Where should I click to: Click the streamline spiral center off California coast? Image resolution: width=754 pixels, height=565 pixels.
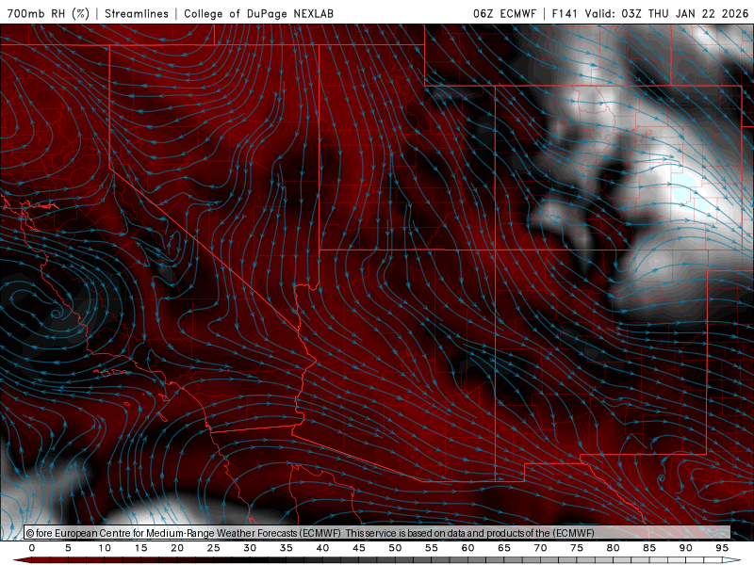[56, 314]
